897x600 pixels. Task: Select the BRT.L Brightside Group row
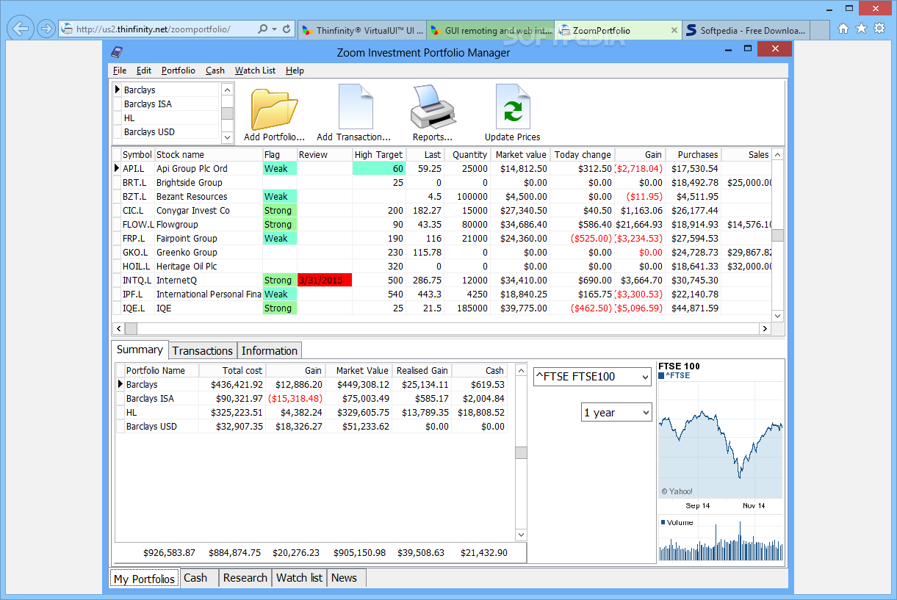(x=441, y=182)
